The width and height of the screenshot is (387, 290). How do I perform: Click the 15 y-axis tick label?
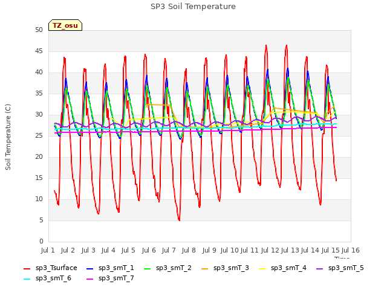39,178
